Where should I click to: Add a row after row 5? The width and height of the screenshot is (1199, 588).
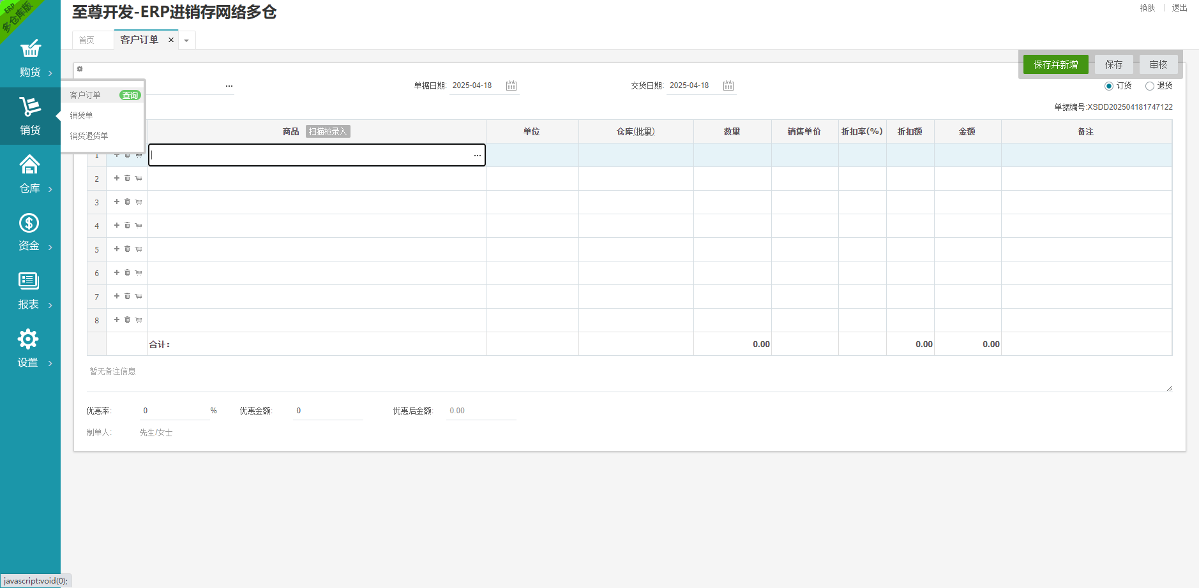tap(117, 249)
